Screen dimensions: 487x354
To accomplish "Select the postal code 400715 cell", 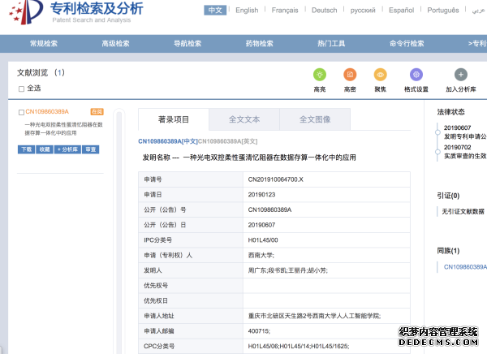I will coord(326,331).
